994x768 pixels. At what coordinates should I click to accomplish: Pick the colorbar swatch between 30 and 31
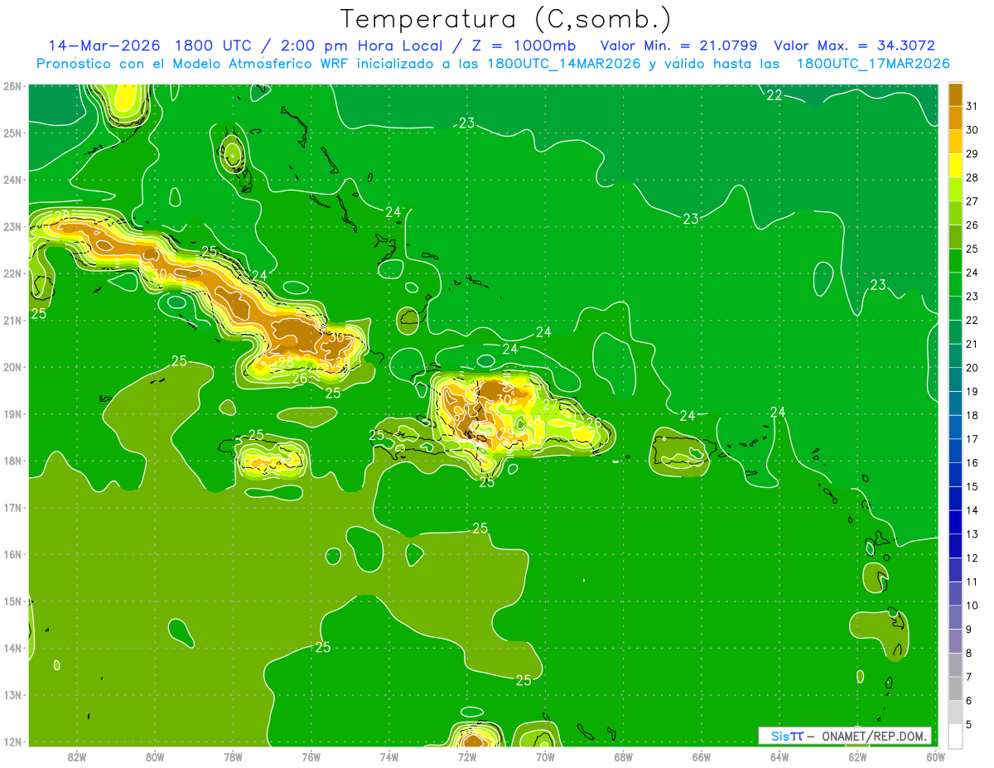click(955, 117)
